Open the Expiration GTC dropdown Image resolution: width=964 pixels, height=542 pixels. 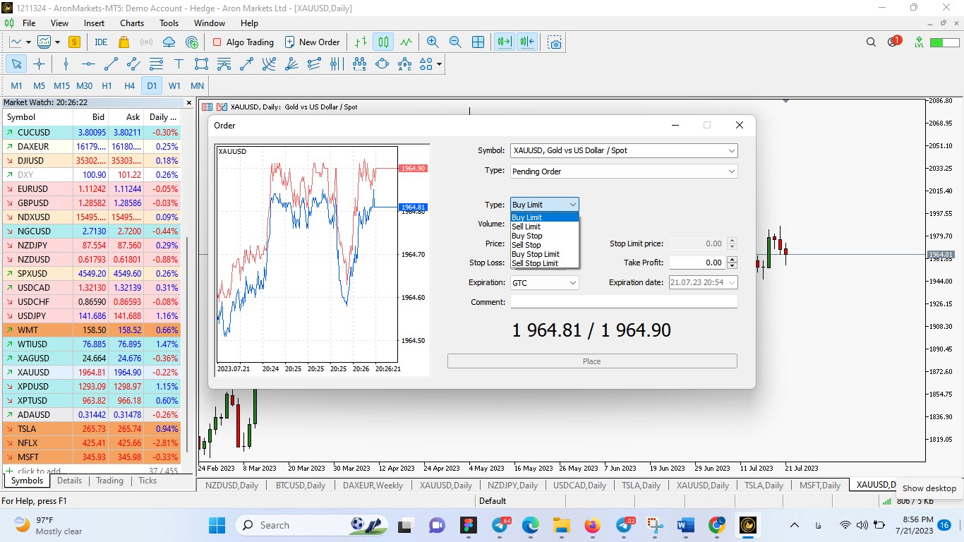(544, 282)
